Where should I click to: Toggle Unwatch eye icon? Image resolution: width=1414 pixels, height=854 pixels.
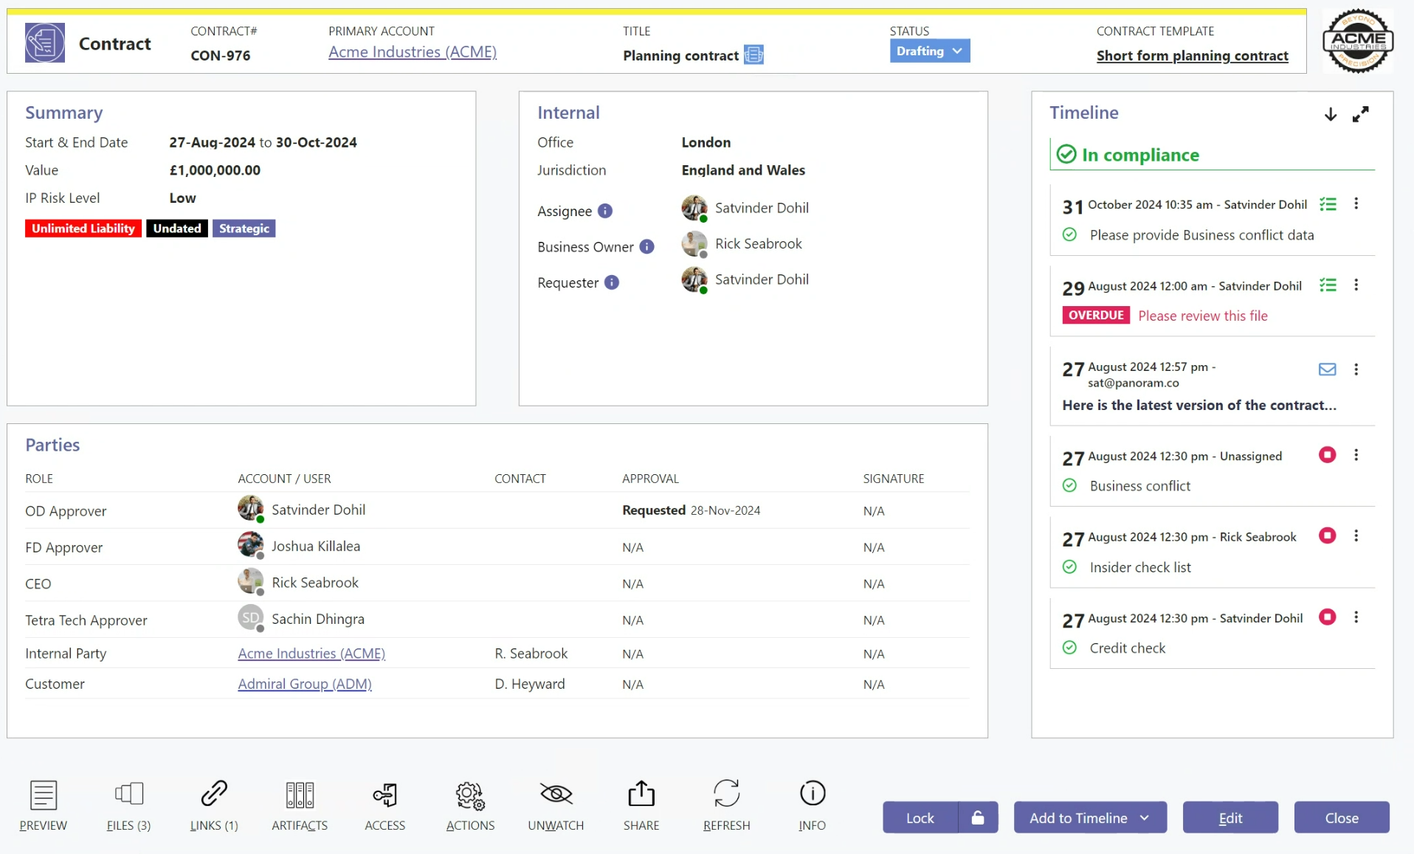point(556,794)
